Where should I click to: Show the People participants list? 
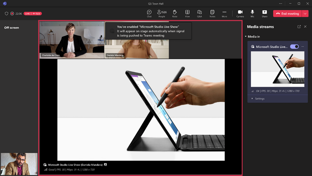coord(162,13)
